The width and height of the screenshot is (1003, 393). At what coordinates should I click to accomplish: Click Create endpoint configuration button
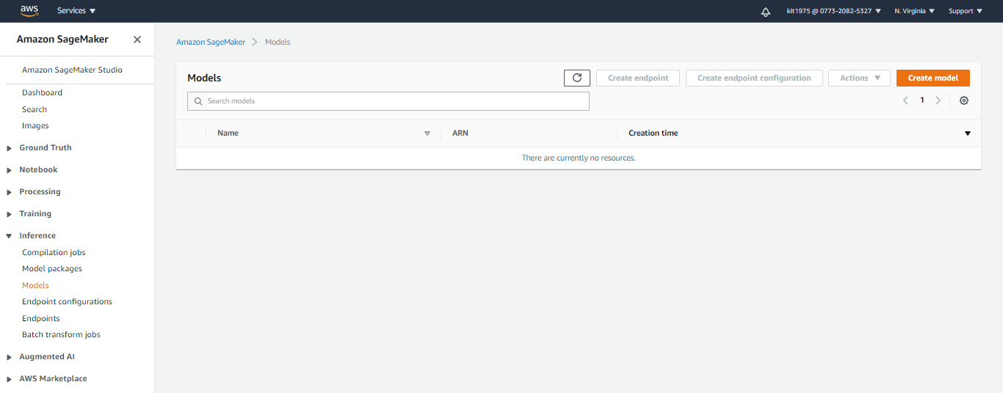754,78
